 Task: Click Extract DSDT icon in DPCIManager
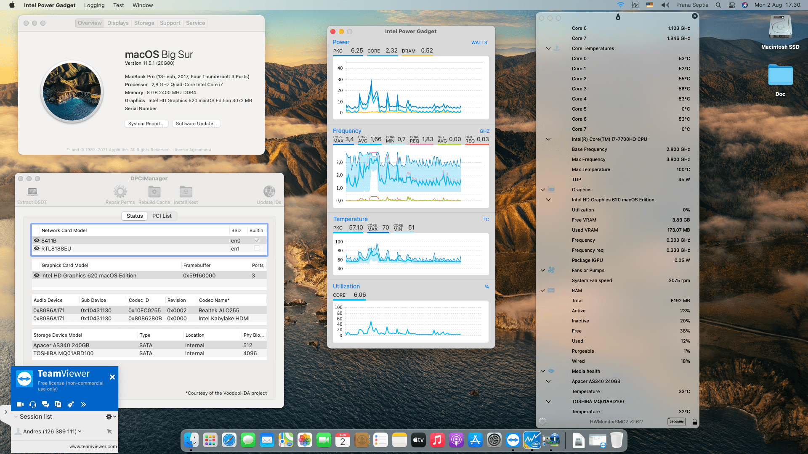[x=32, y=192]
